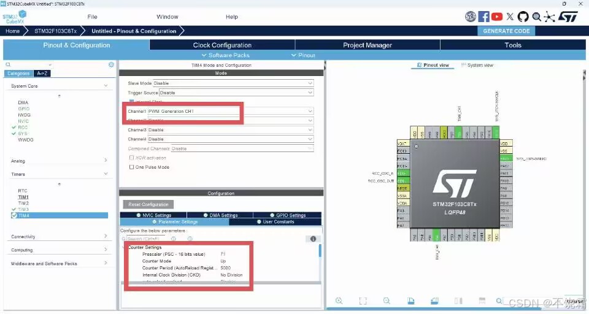Viewport: 589px width, 314px height.
Task: Click the STM32F103C8Tx breadcrumb
Action: point(56,31)
